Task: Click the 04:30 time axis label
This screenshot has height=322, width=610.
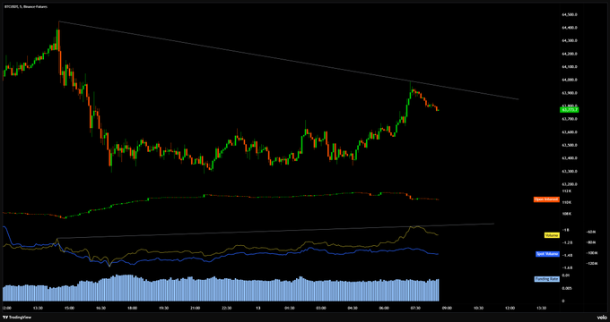Action: [353, 308]
